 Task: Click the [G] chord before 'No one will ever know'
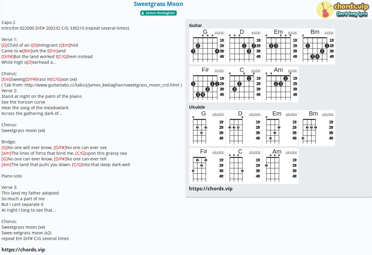[x=4, y=148]
